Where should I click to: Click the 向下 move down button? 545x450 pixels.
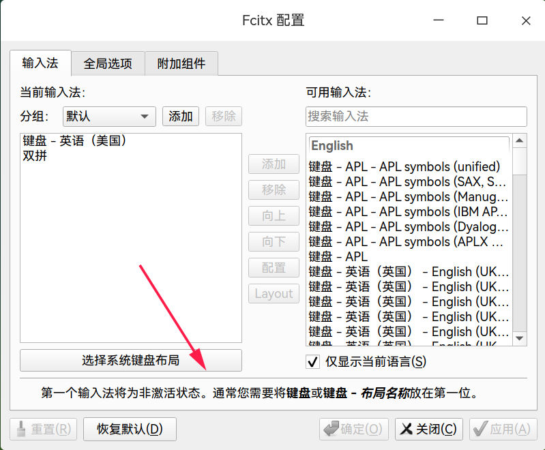274,241
